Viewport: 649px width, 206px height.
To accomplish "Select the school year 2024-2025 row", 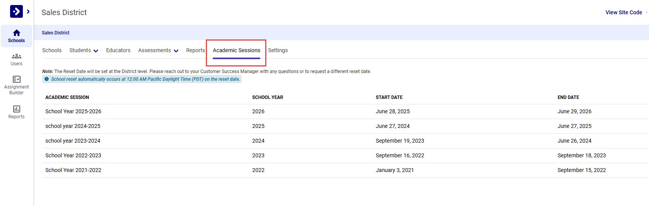I will coord(73,126).
